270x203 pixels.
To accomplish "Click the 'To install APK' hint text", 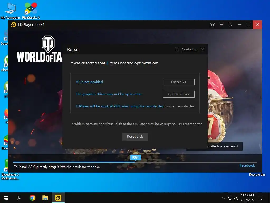I will (57, 167).
